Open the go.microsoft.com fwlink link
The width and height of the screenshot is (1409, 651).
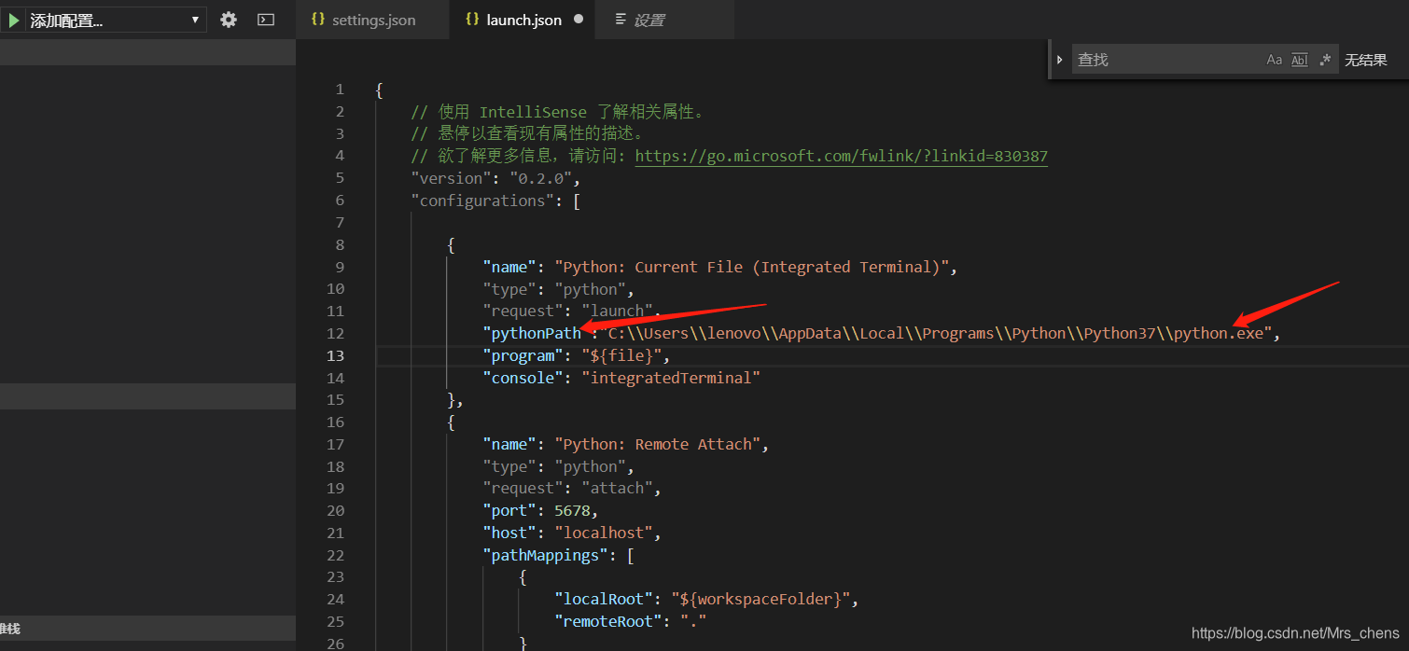[x=842, y=156]
